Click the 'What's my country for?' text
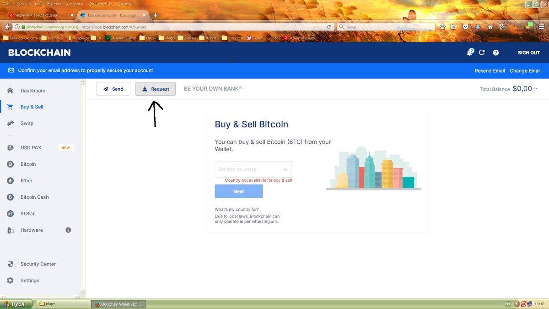This screenshot has width=549, height=309. coord(237,209)
